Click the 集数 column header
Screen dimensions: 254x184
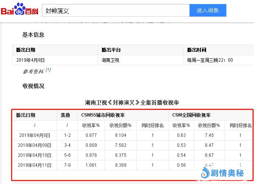click(66, 115)
